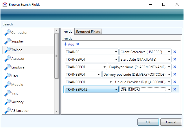Open the TRAINEEPOT2 table dropdown
Viewport: 184px width, 128px height.
pos(115,90)
